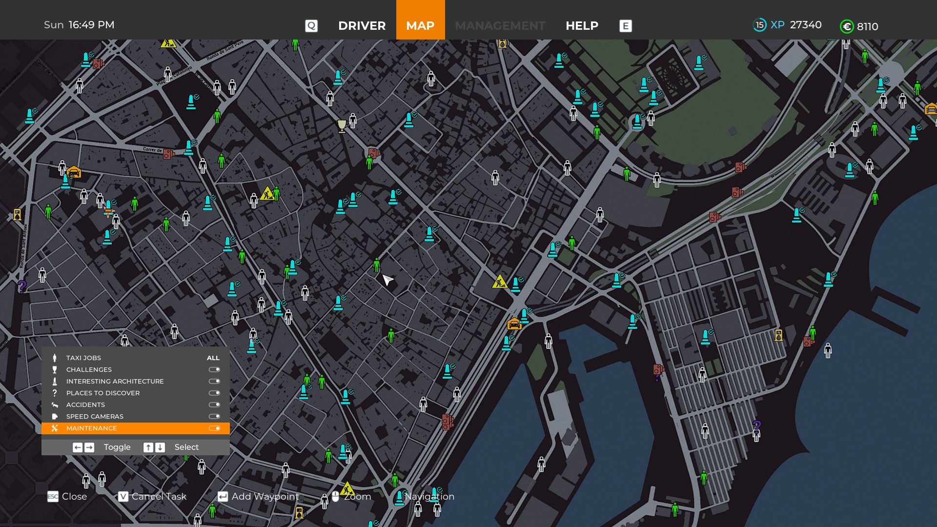Switch to the DRIVER tab
This screenshot has height=527, width=937.
coord(361,25)
